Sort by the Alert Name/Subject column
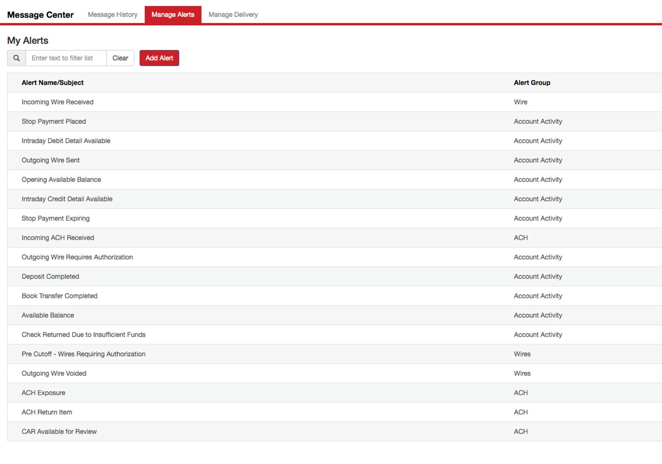This screenshot has height=464, width=662. 53,82
